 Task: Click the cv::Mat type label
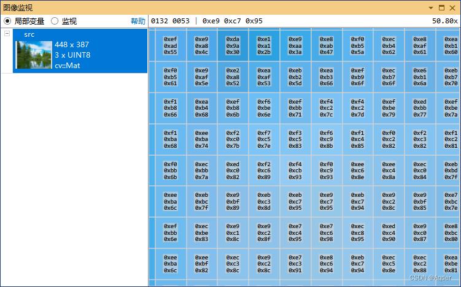pos(68,65)
